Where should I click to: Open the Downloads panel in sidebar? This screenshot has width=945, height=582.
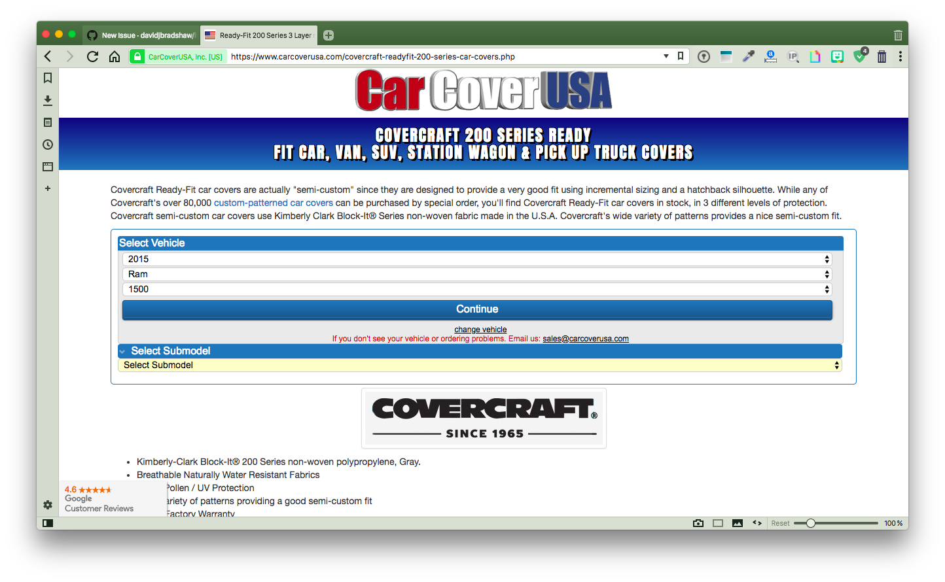(x=48, y=100)
